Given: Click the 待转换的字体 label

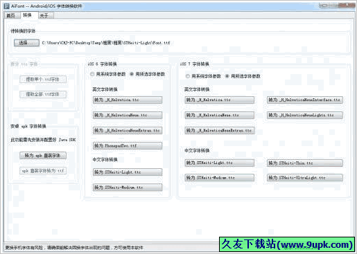Looking at the screenshot, I should (x=23, y=31).
